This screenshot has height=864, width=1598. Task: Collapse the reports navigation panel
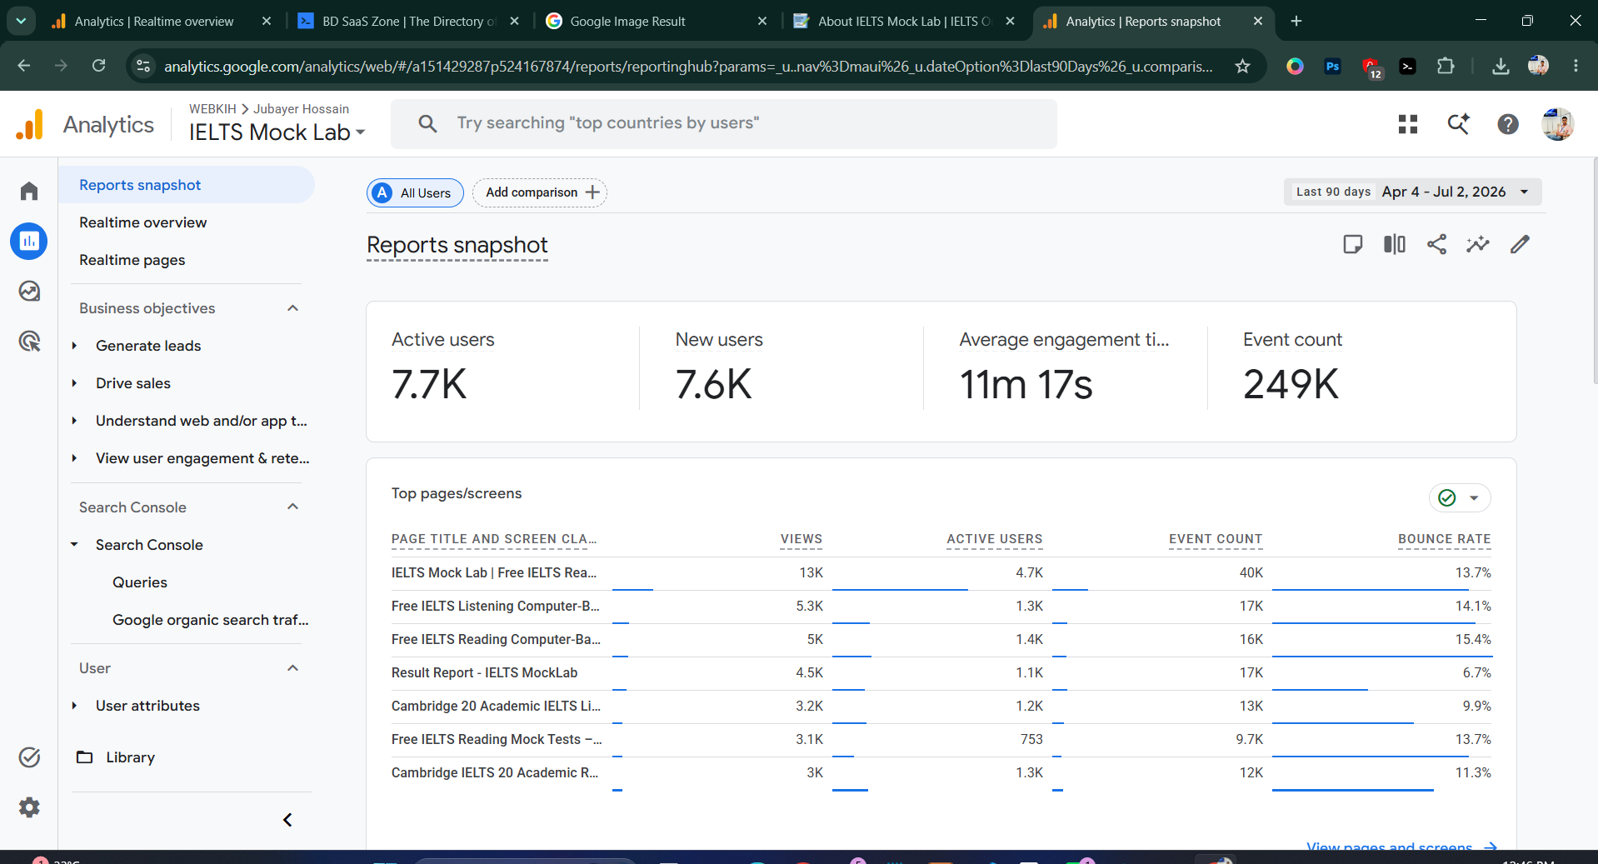click(x=287, y=820)
